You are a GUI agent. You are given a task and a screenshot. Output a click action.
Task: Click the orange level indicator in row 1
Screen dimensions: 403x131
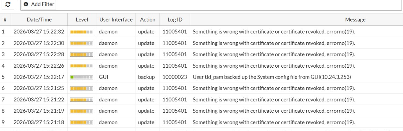click(82, 32)
